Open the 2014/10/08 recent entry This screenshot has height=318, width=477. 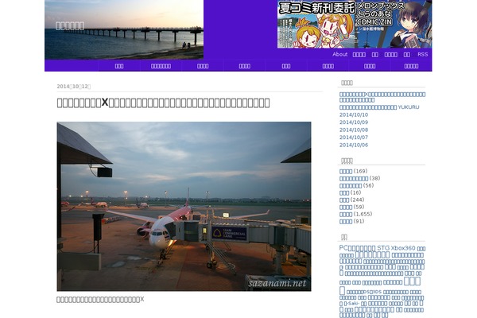(354, 130)
